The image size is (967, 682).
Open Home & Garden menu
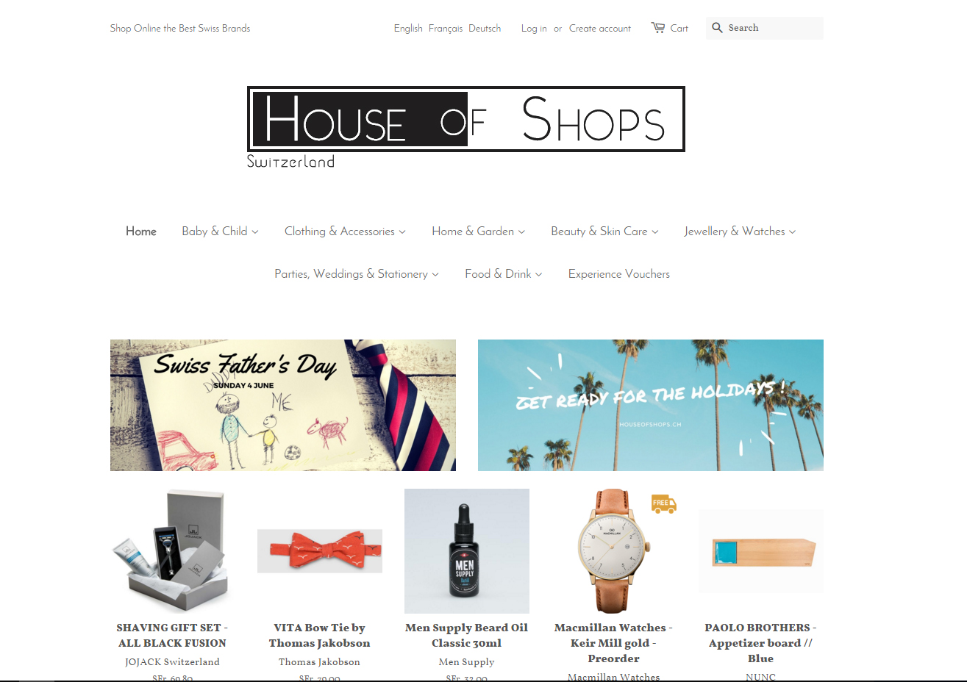click(479, 231)
